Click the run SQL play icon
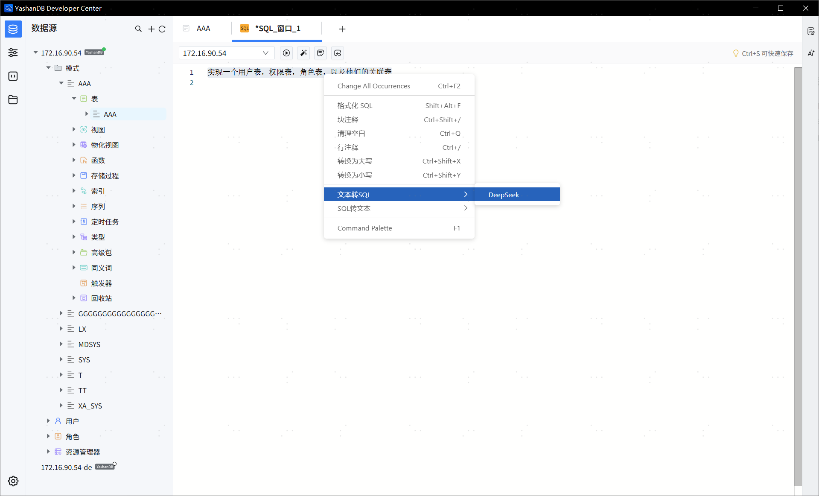This screenshot has height=496, width=819. [x=286, y=53]
